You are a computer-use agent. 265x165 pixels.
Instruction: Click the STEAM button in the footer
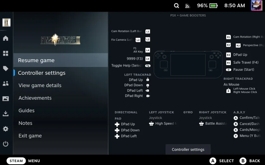tap(16, 161)
